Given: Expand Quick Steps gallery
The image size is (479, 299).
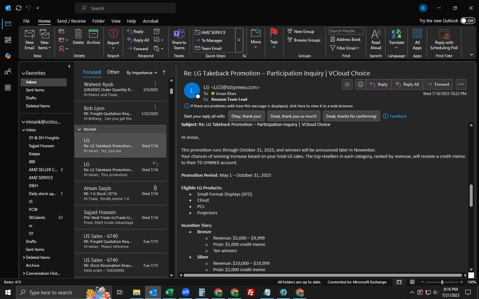Looking at the screenshot, I should (x=239, y=40).
